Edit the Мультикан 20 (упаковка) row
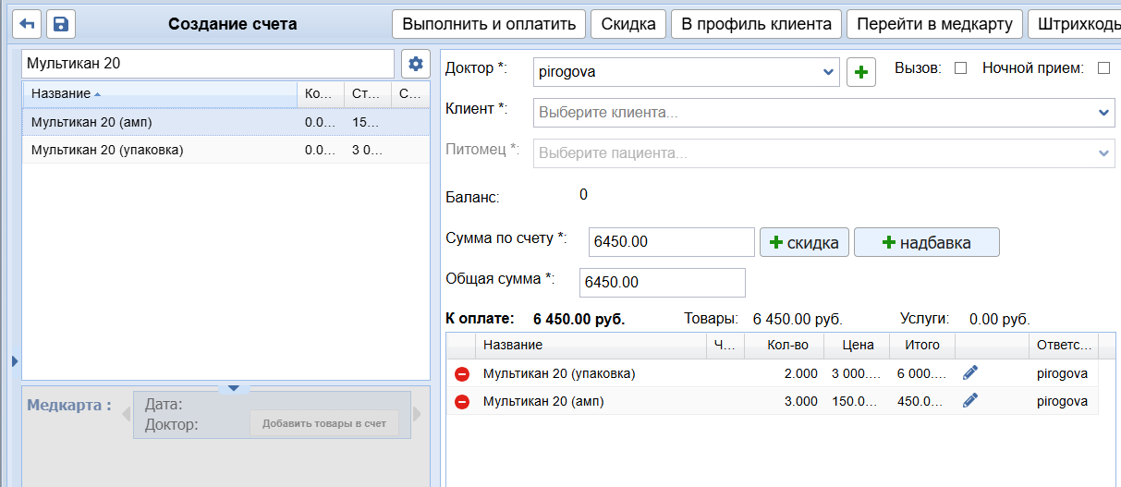 (969, 373)
